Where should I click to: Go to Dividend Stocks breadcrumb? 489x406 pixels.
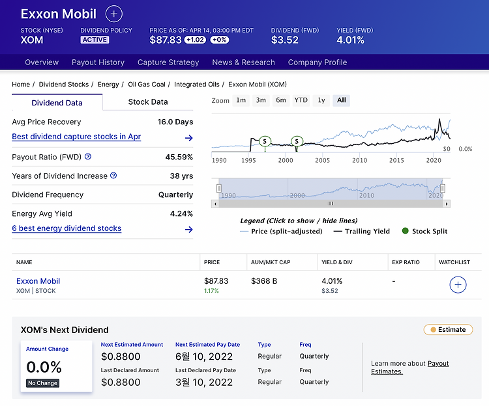coord(64,85)
